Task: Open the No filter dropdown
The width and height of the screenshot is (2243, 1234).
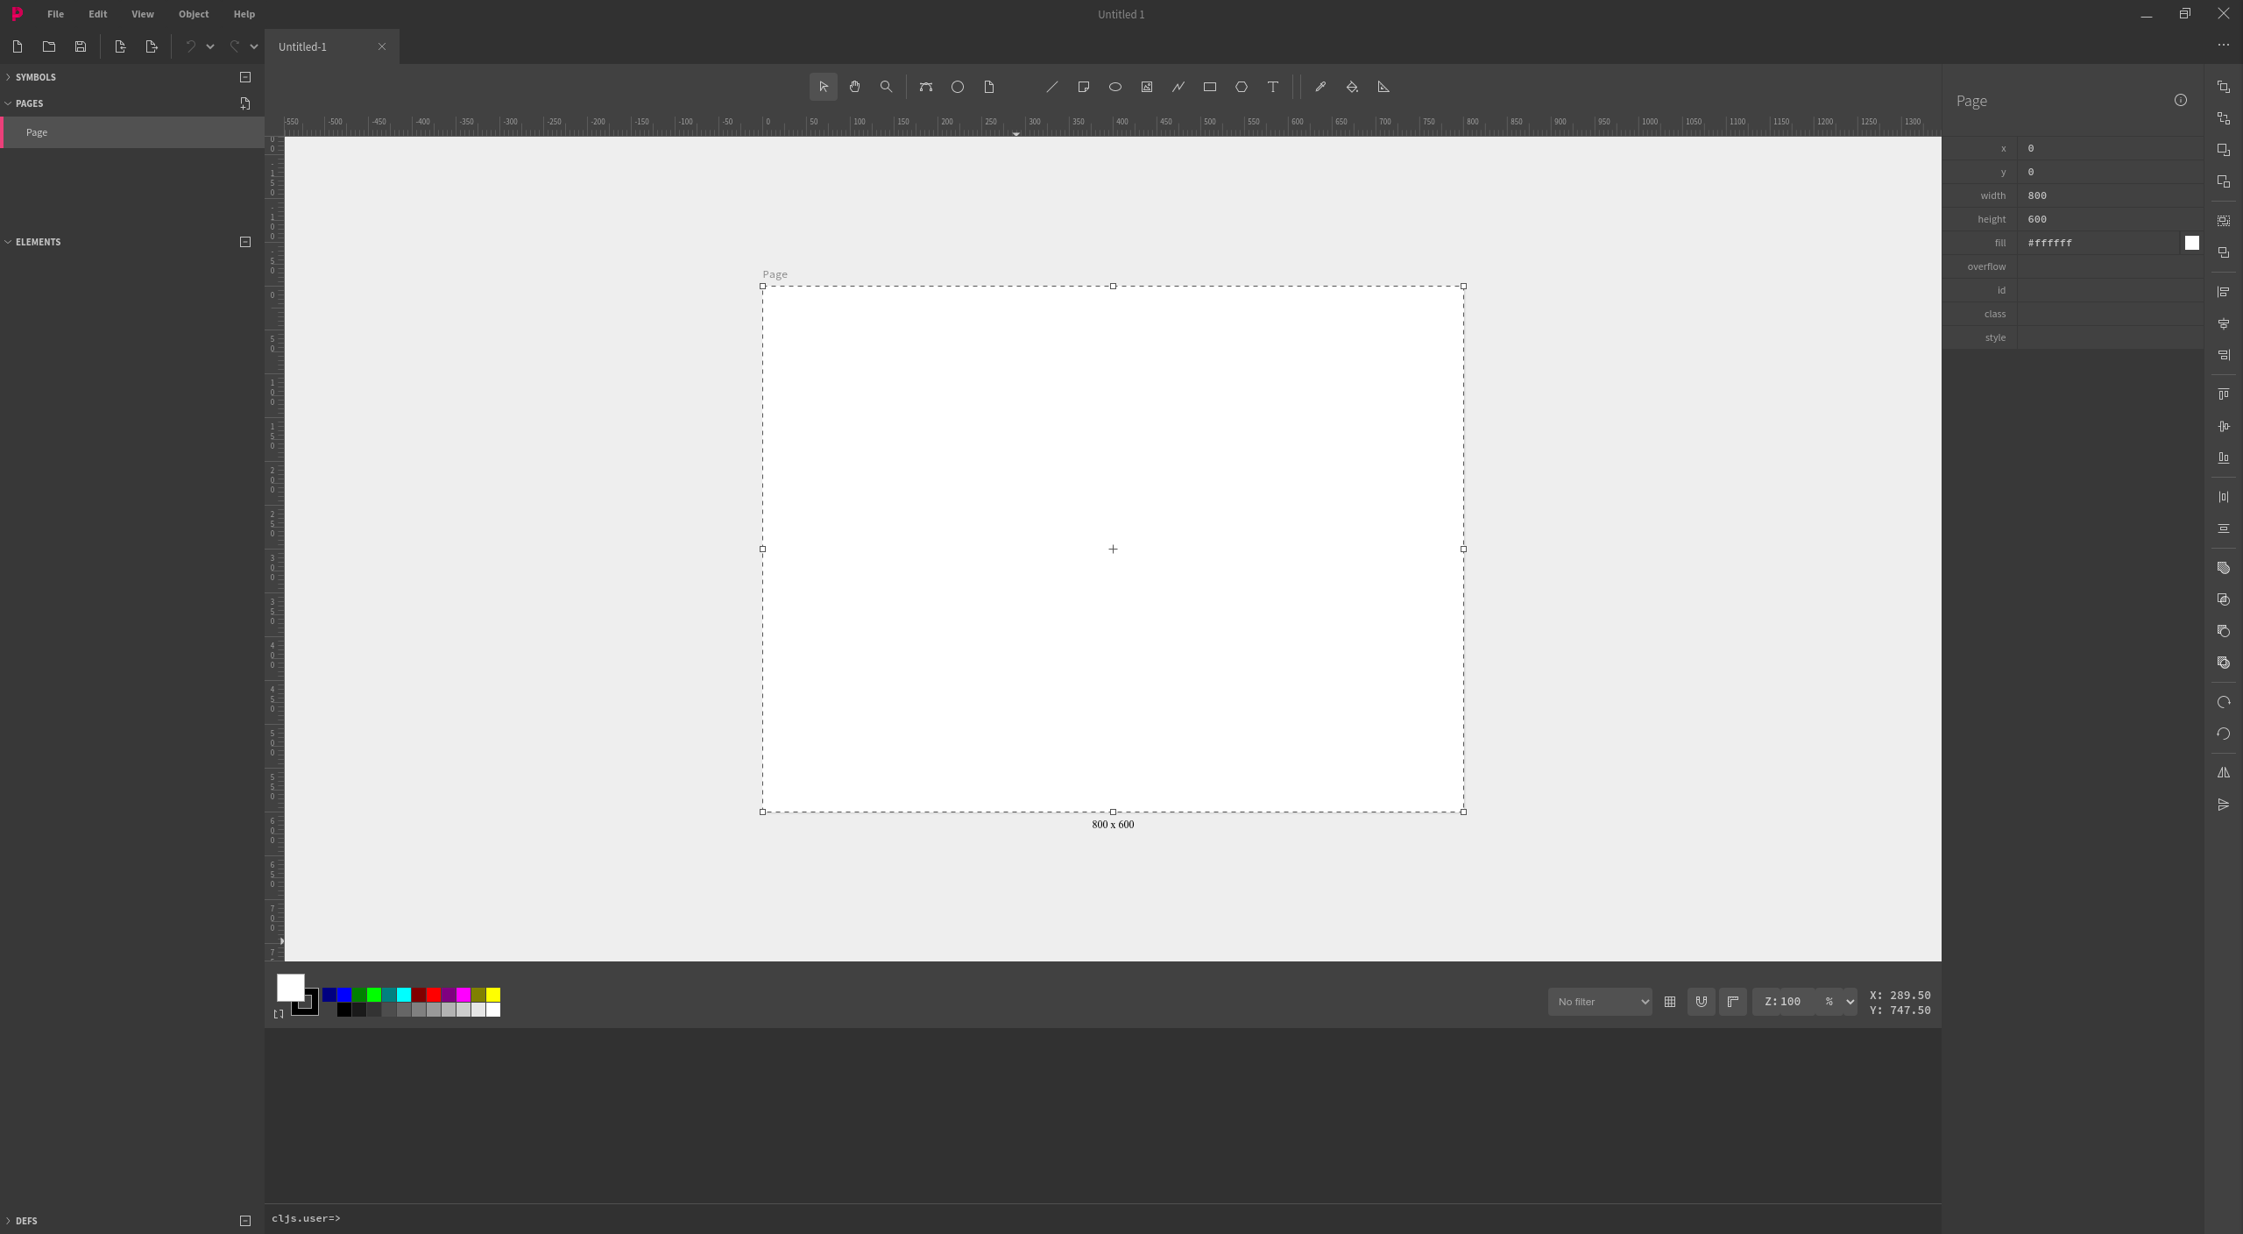Action: 1600,1002
